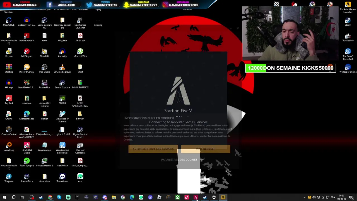Select the latest.zip archive on desktop
The height and width of the screenshot is (201, 357).
click(9, 69)
